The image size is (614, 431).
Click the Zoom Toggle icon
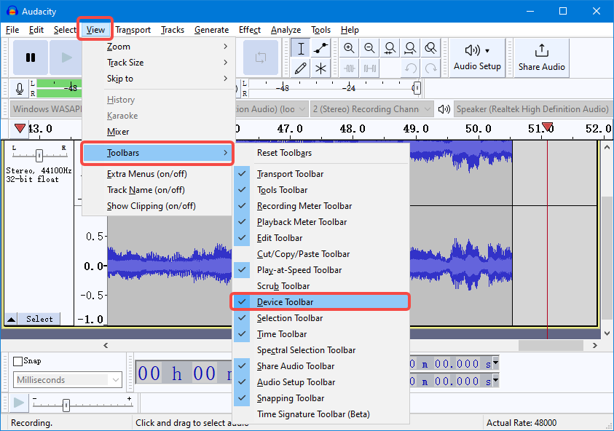pos(430,48)
